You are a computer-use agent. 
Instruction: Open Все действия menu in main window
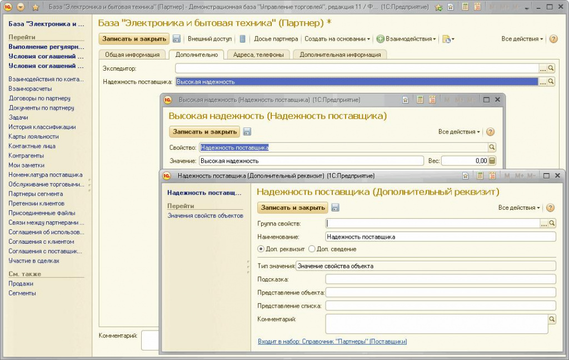point(522,39)
